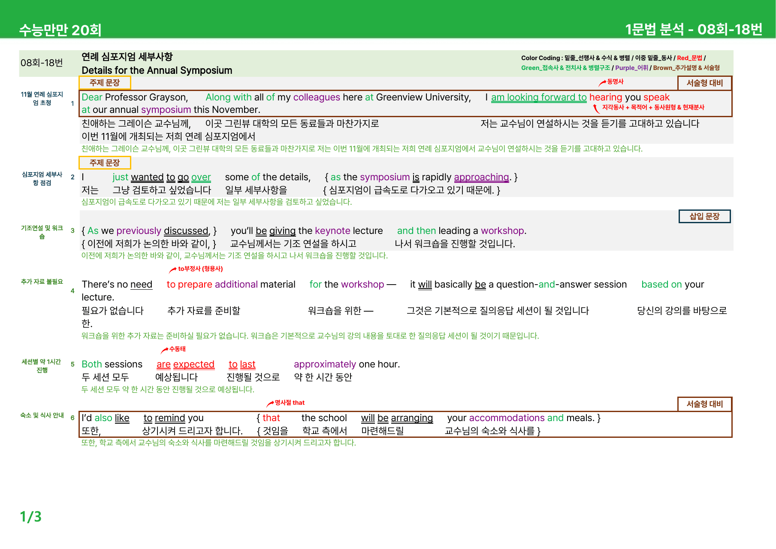776x549 pixels.
Task: Click the '주제 문장' tag above sentence 2
Action: click(105, 163)
